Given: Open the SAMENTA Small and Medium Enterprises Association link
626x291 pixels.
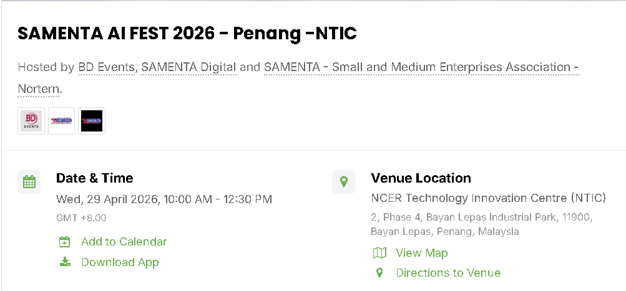Looking at the screenshot, I should pyautogui.click(x=421, y=67).
